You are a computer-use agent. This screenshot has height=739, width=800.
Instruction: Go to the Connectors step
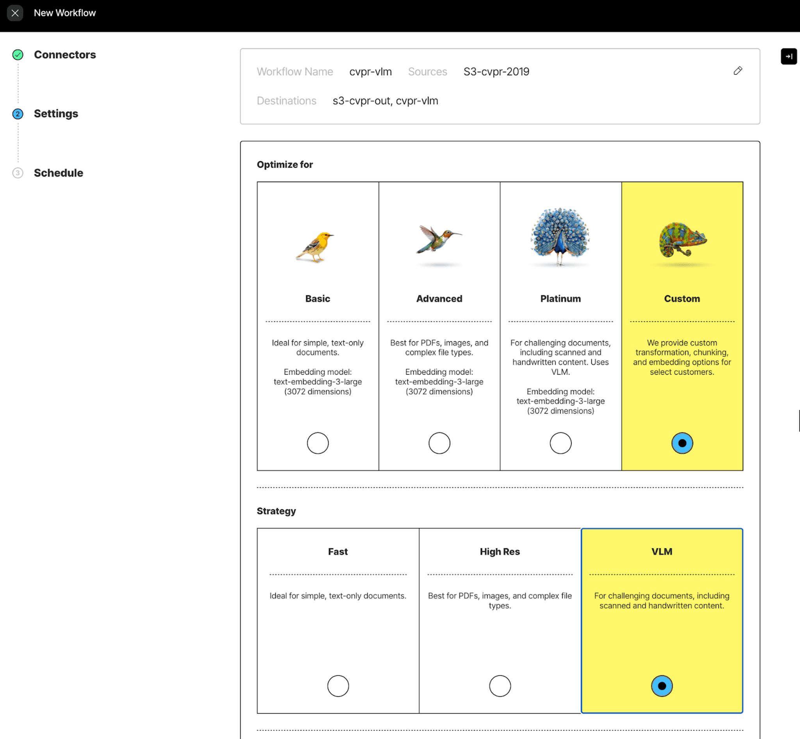(65, 55)
